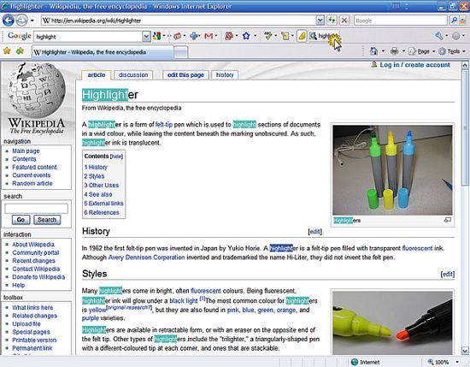The width and height of the screenshot is (470, 367).
Task: Open the 'Main page' navigation link
Action: click(x=26, y=151)
